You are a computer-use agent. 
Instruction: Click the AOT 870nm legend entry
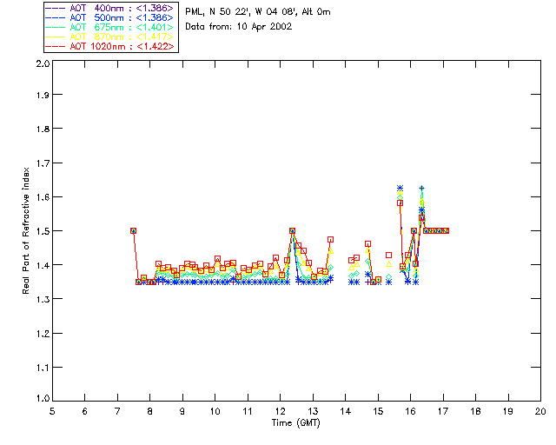pos(110,37)
